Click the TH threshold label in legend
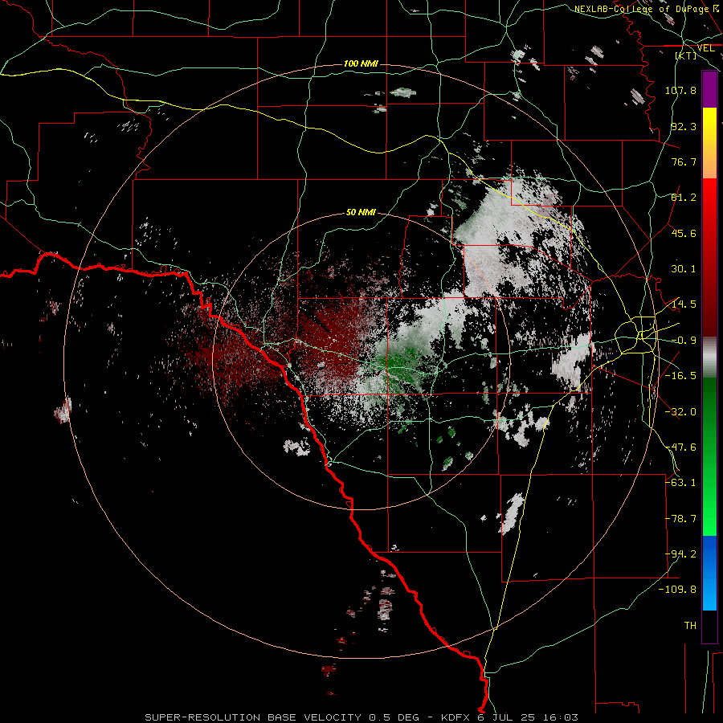Image resolution: width=723 pixels, height=723 pixels. (690, 626)
